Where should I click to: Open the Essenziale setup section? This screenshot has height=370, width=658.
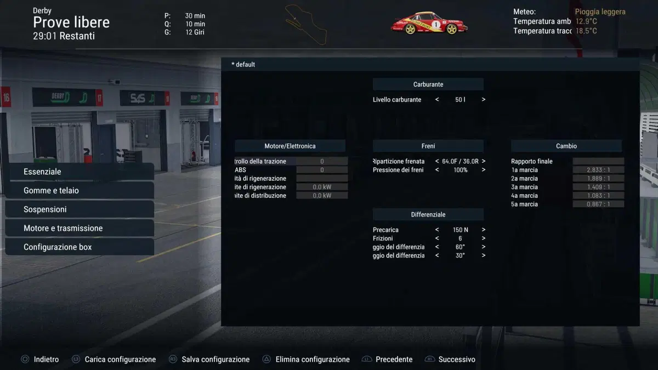(x=80, y=172)
